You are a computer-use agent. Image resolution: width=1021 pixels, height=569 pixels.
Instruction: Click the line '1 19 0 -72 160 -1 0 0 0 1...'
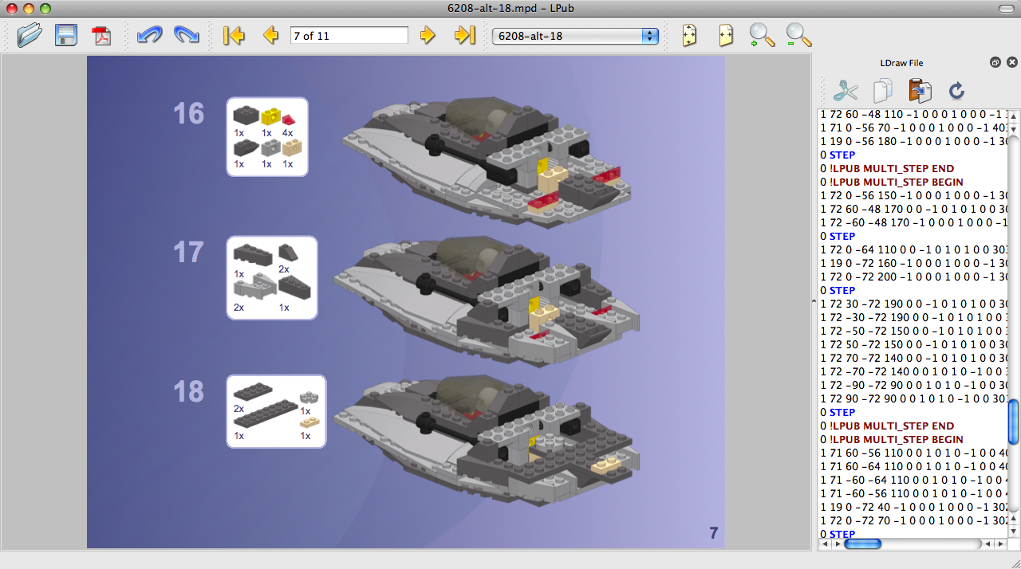913,263
